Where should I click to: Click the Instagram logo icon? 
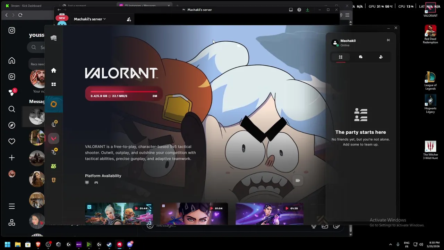click(12, 30)
